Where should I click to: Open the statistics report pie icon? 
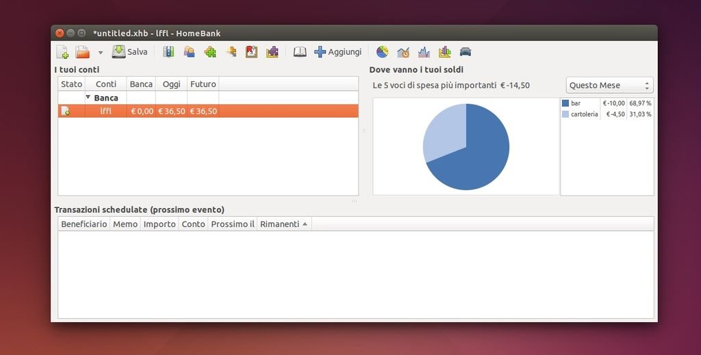382,52
